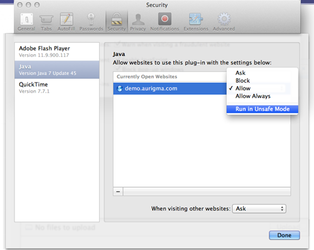Open the Extensions preferences pane
This screenshot has width=314, height=250.
coord(196,22)
